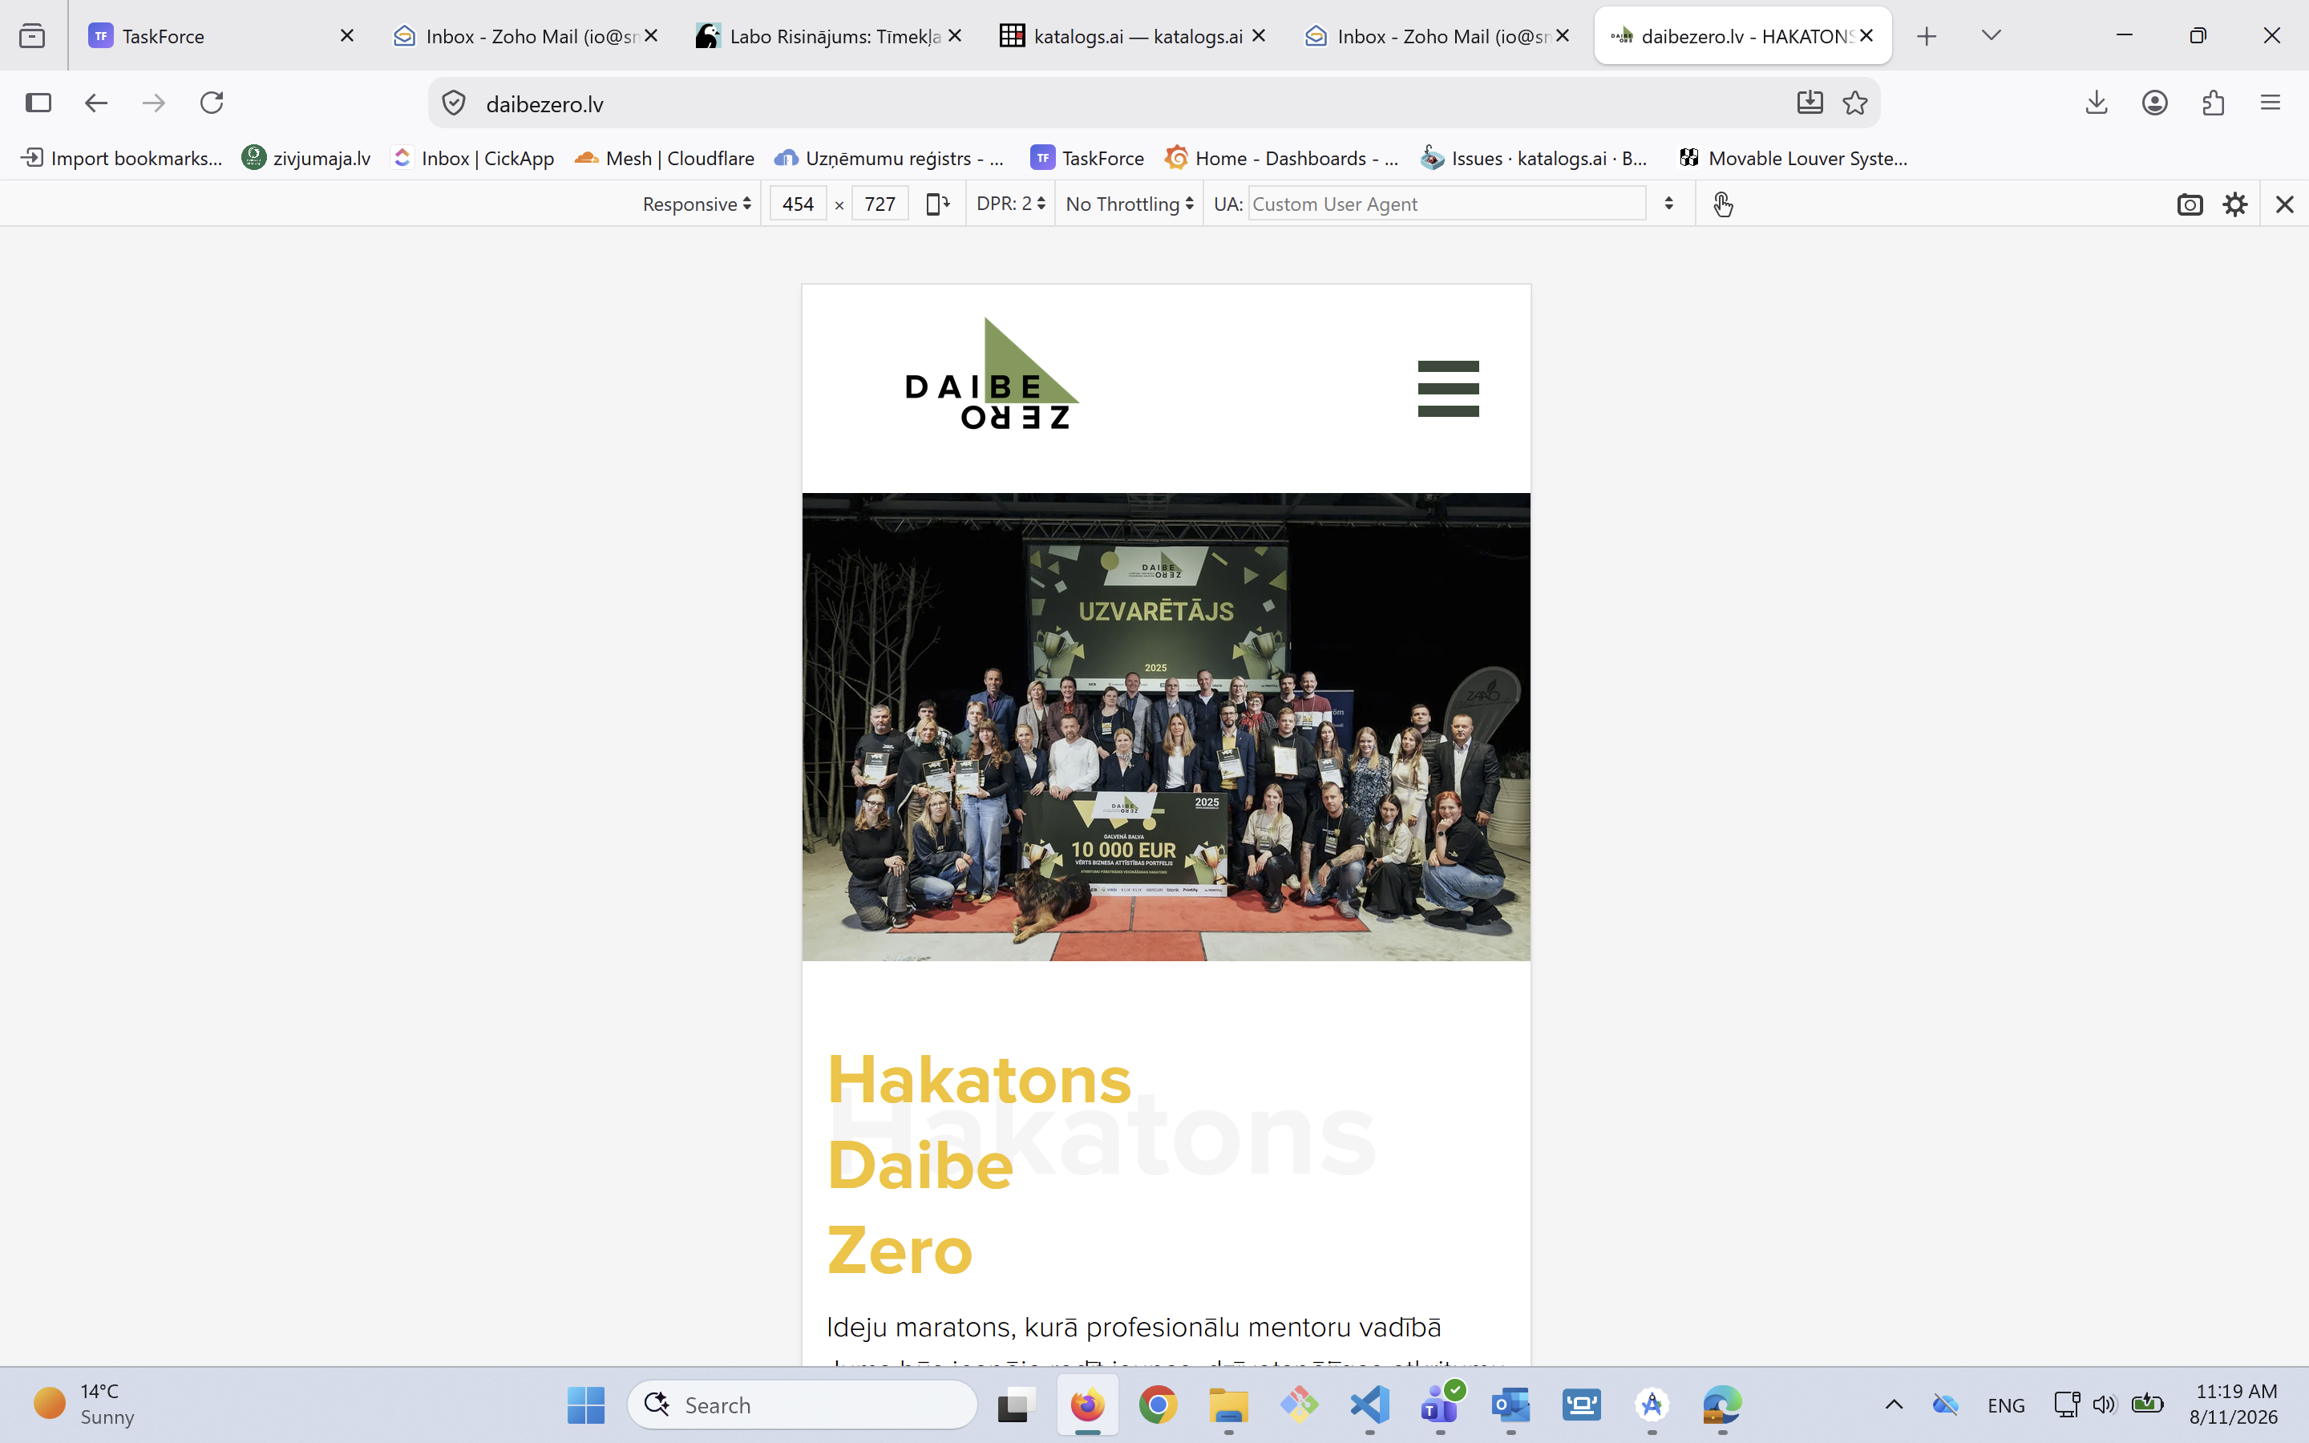2309x1443 pixels.
Task: Open the site security shield icon
Action: coord(454,103)
